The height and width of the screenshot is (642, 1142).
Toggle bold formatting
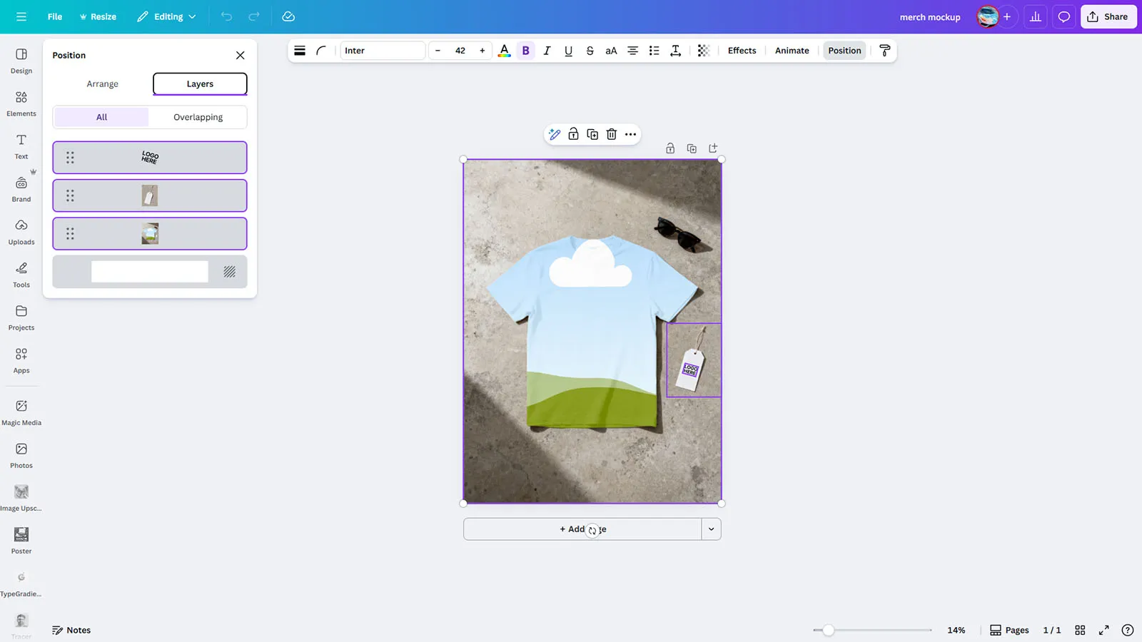click(526, 51)
